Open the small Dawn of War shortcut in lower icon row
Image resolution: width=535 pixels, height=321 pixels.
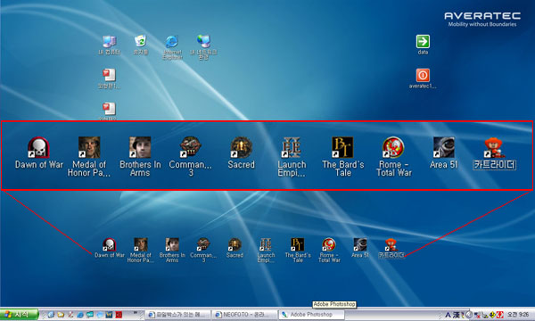coord(109,249)
